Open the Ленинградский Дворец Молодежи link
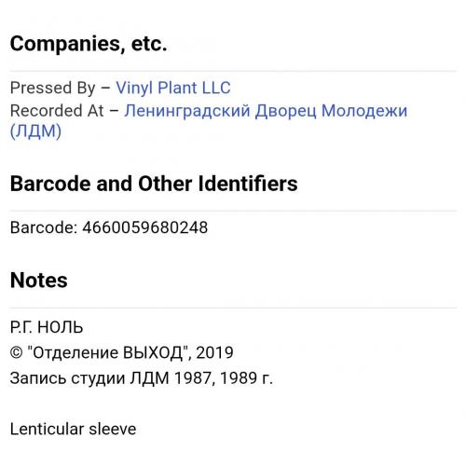The image size is (466, 466). pyautogui.click(x=266, y=111)
